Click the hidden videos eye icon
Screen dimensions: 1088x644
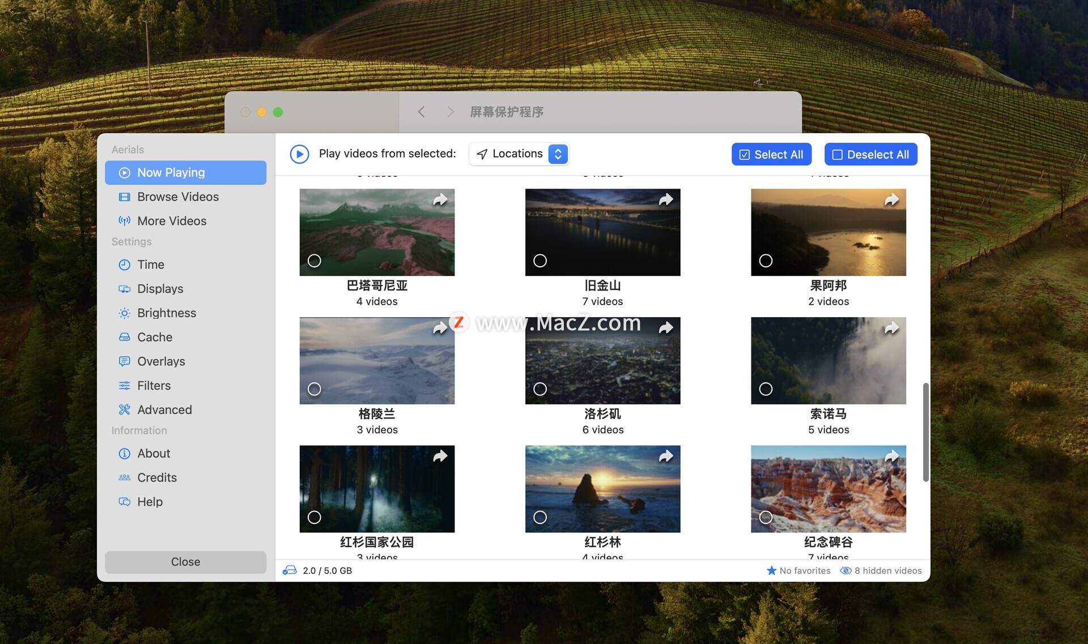[845, 570]
